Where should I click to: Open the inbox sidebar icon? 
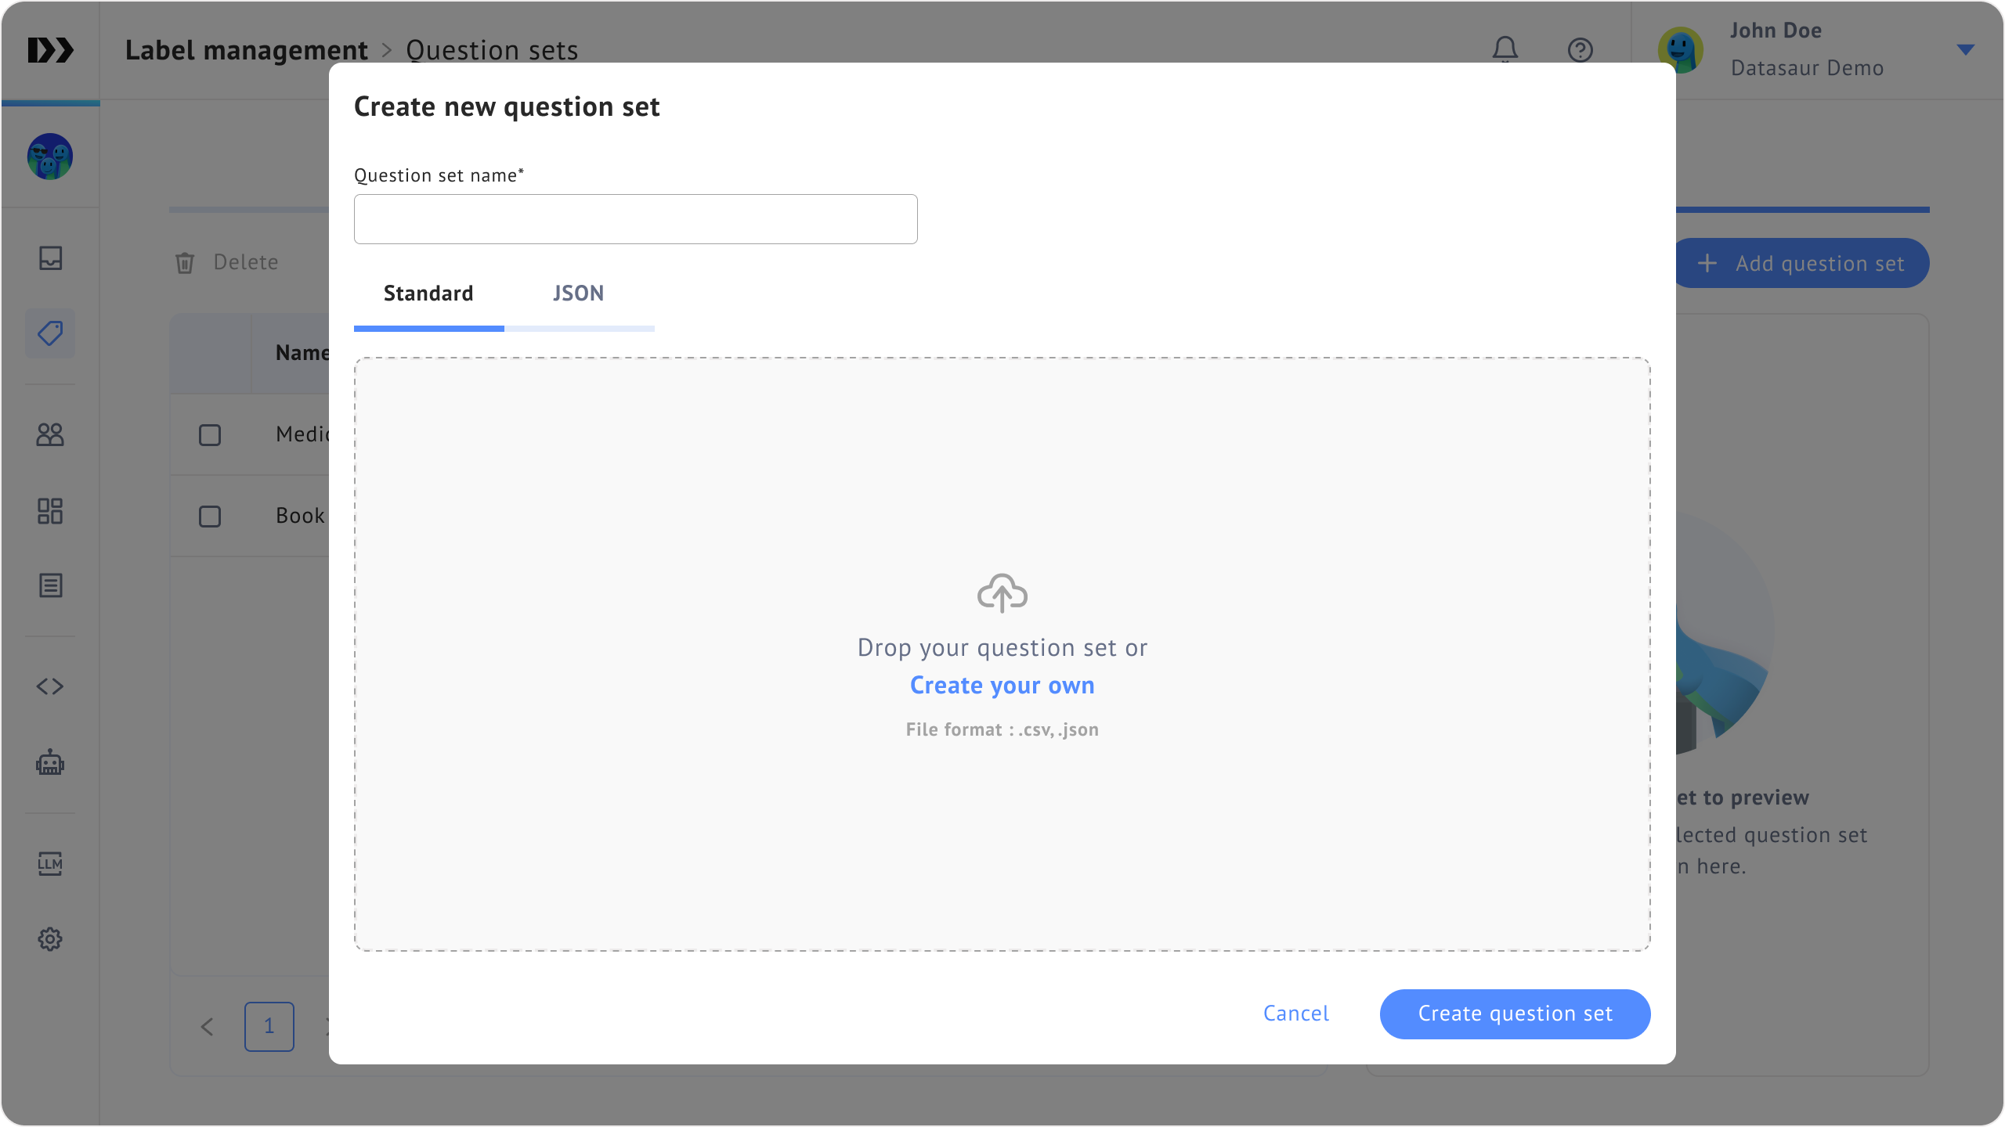point(50,258)
